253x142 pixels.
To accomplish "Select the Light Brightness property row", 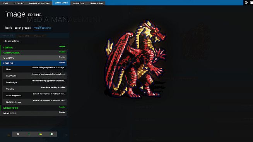I will pos(35,102).
